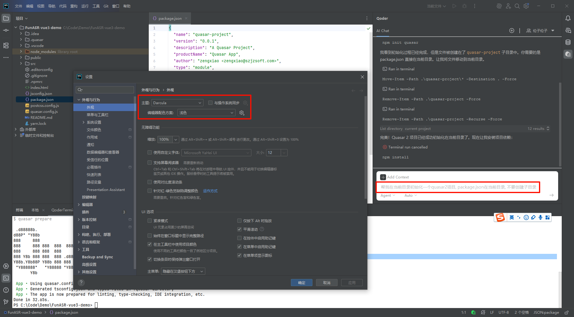Open the Agent mode dropdown in Qoder
This screenshot has width=574, height=317.
click(388, 195)
